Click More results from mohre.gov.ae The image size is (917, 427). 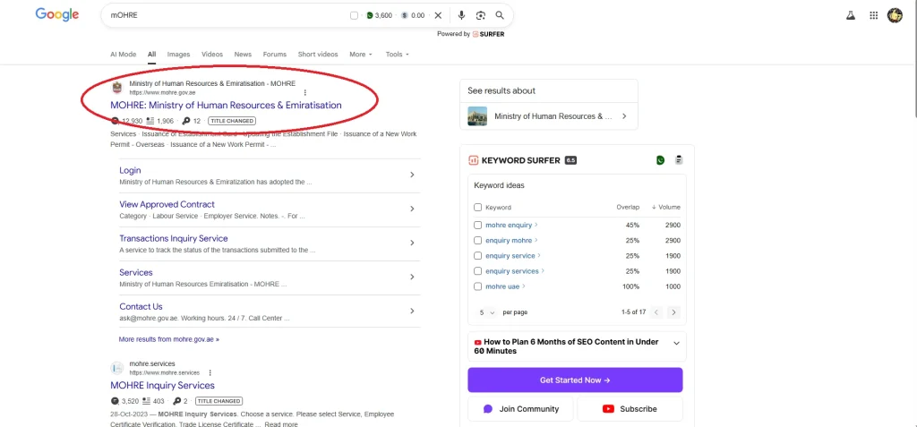click(x=169, y=339)
